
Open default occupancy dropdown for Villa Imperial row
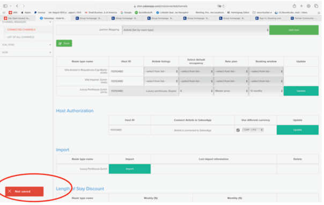click(x=196, y=81)
